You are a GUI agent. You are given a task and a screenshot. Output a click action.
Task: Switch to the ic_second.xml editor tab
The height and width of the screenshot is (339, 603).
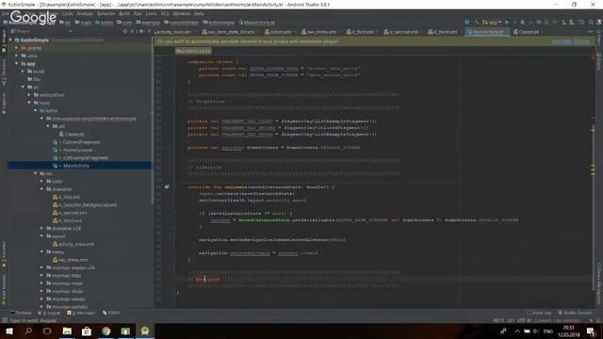pos(403,32)
